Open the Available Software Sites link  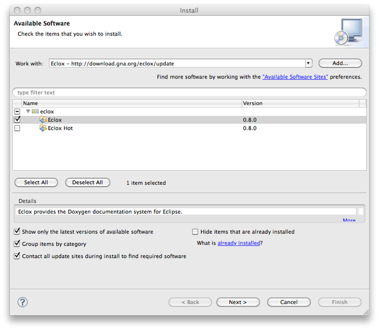295,77
